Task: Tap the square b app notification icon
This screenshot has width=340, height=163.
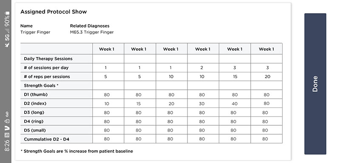Action: pos(7,135)
